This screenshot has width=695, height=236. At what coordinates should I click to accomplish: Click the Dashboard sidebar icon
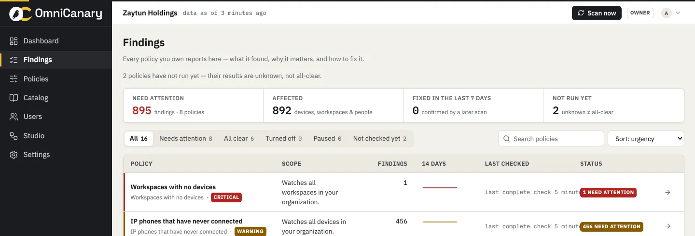tap(14, 41)
